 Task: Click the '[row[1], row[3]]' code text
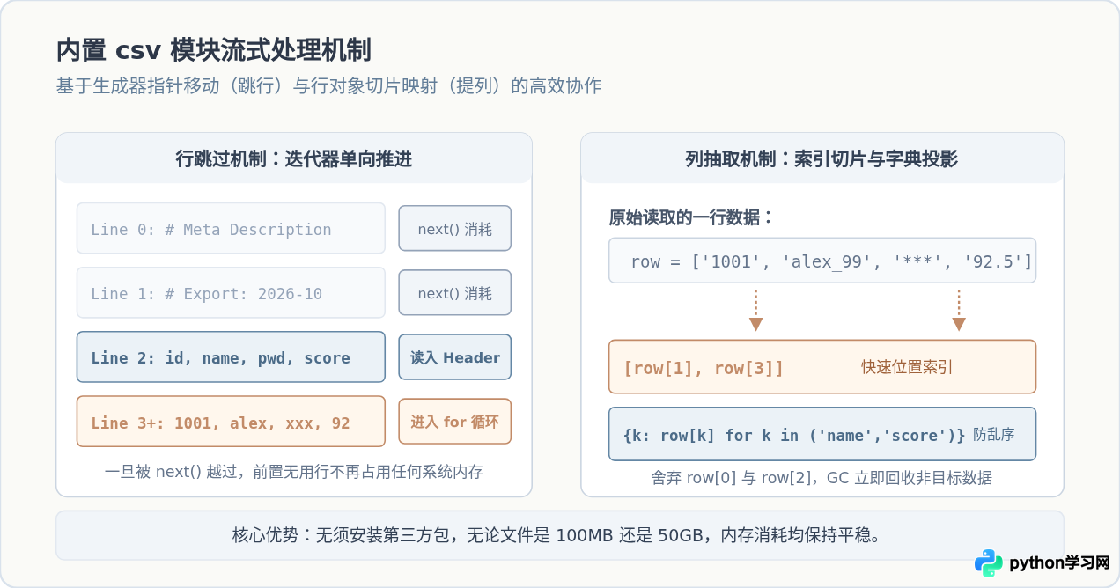[704, 368]
